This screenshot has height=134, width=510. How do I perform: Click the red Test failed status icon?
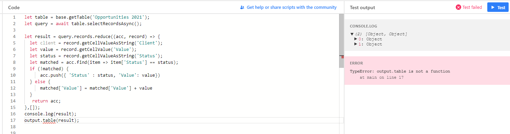click(458, 7)
